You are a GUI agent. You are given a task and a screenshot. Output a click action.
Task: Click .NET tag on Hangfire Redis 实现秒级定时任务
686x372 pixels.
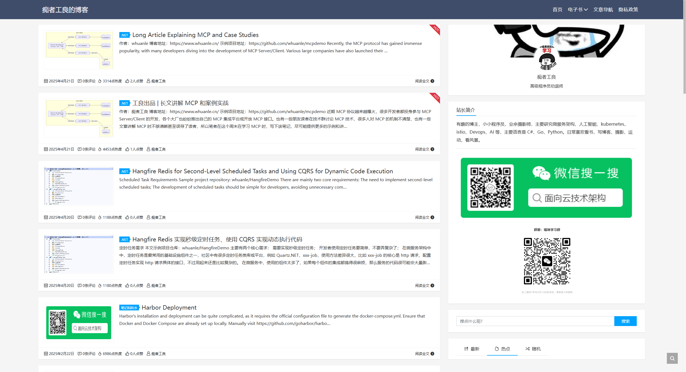point(125,240)
